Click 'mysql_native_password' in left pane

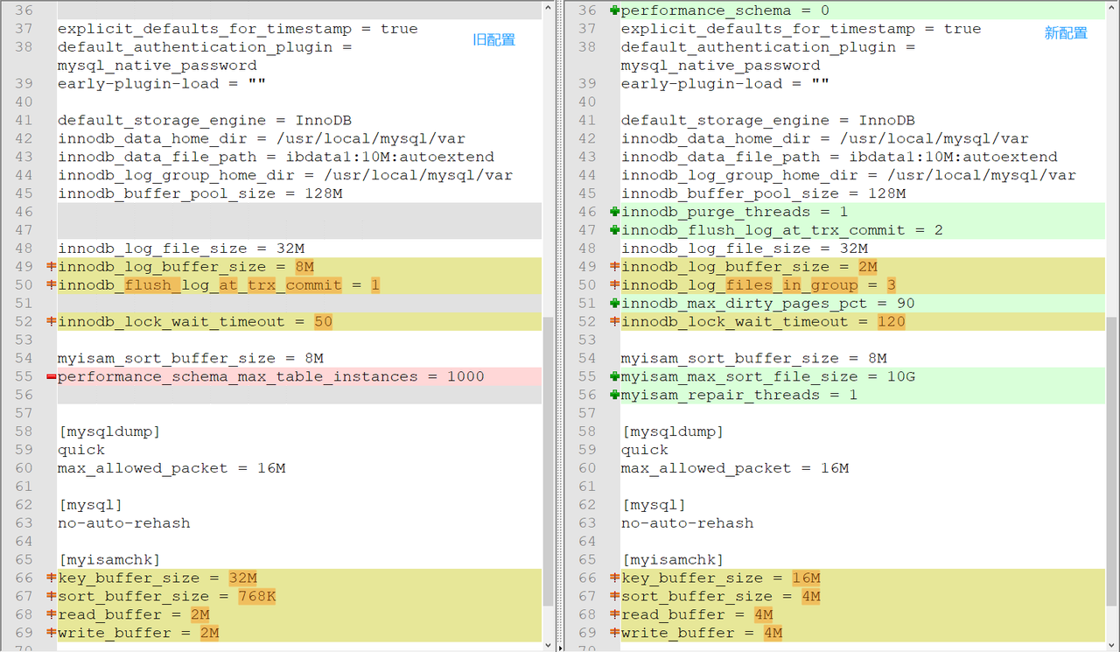tap(157, 66)
